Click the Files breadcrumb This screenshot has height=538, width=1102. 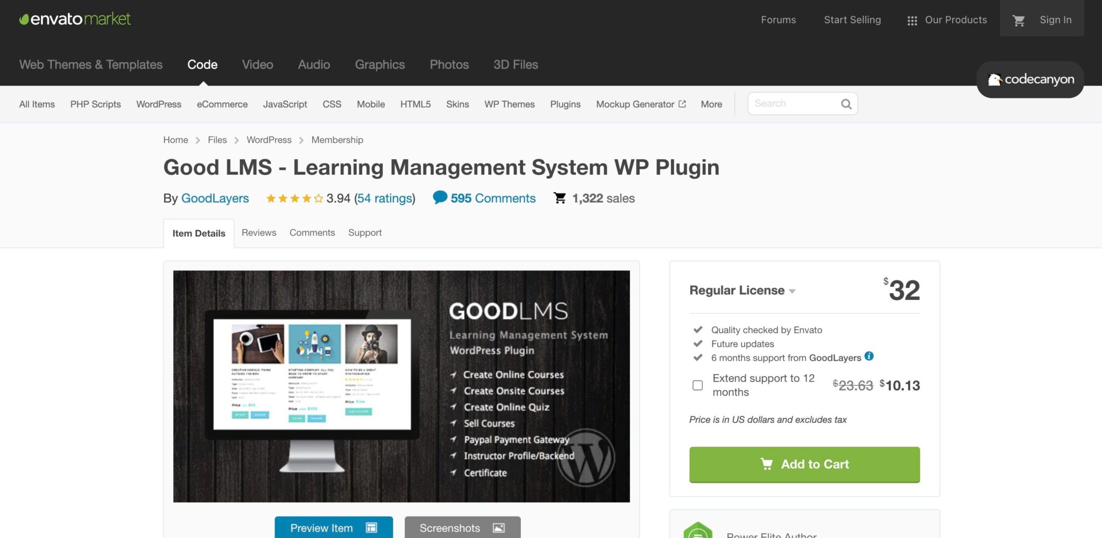(x=217, y=140)
